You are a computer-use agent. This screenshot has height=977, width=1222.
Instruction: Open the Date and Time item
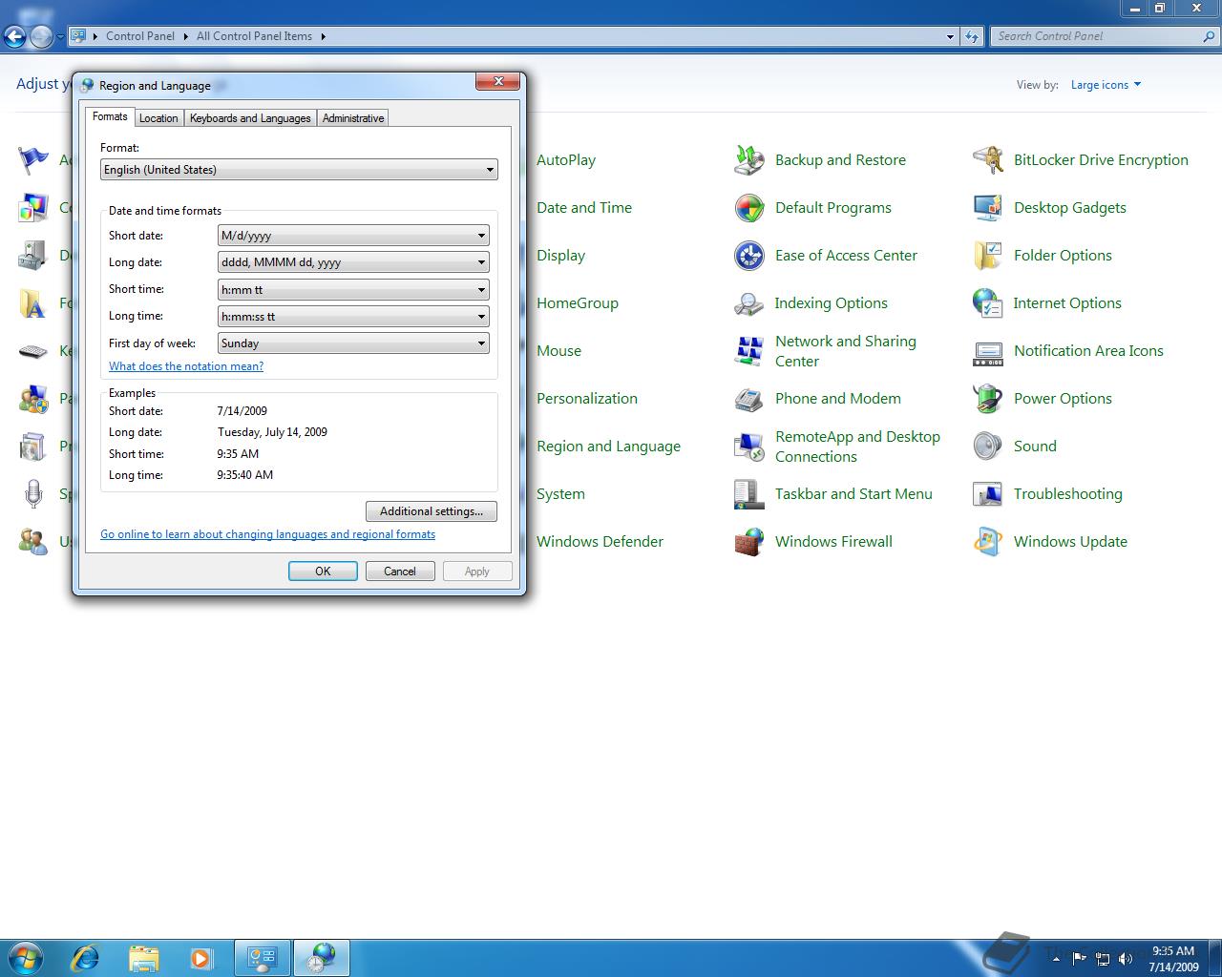(x=584, y=208)
